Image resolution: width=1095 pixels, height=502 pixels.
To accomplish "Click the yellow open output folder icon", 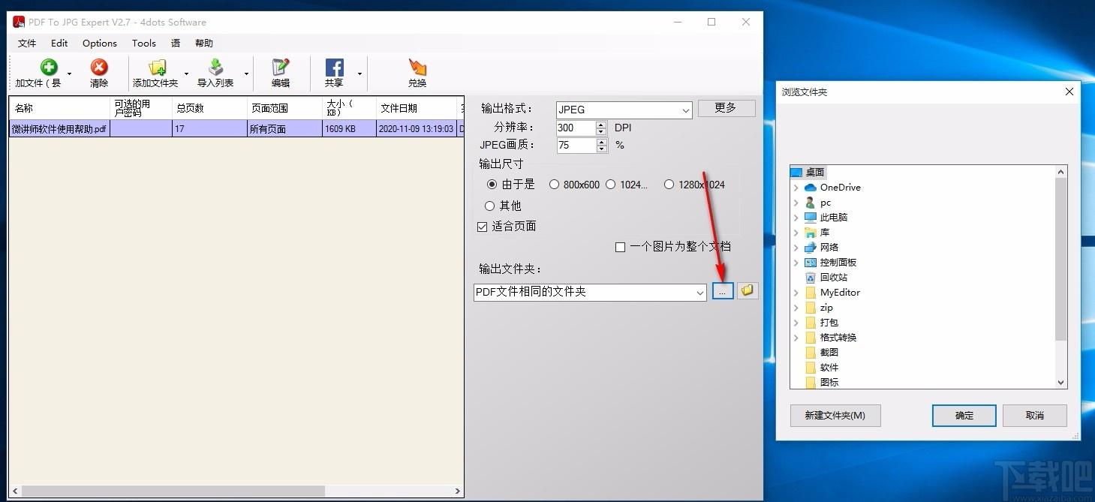I will pos(748,291).
